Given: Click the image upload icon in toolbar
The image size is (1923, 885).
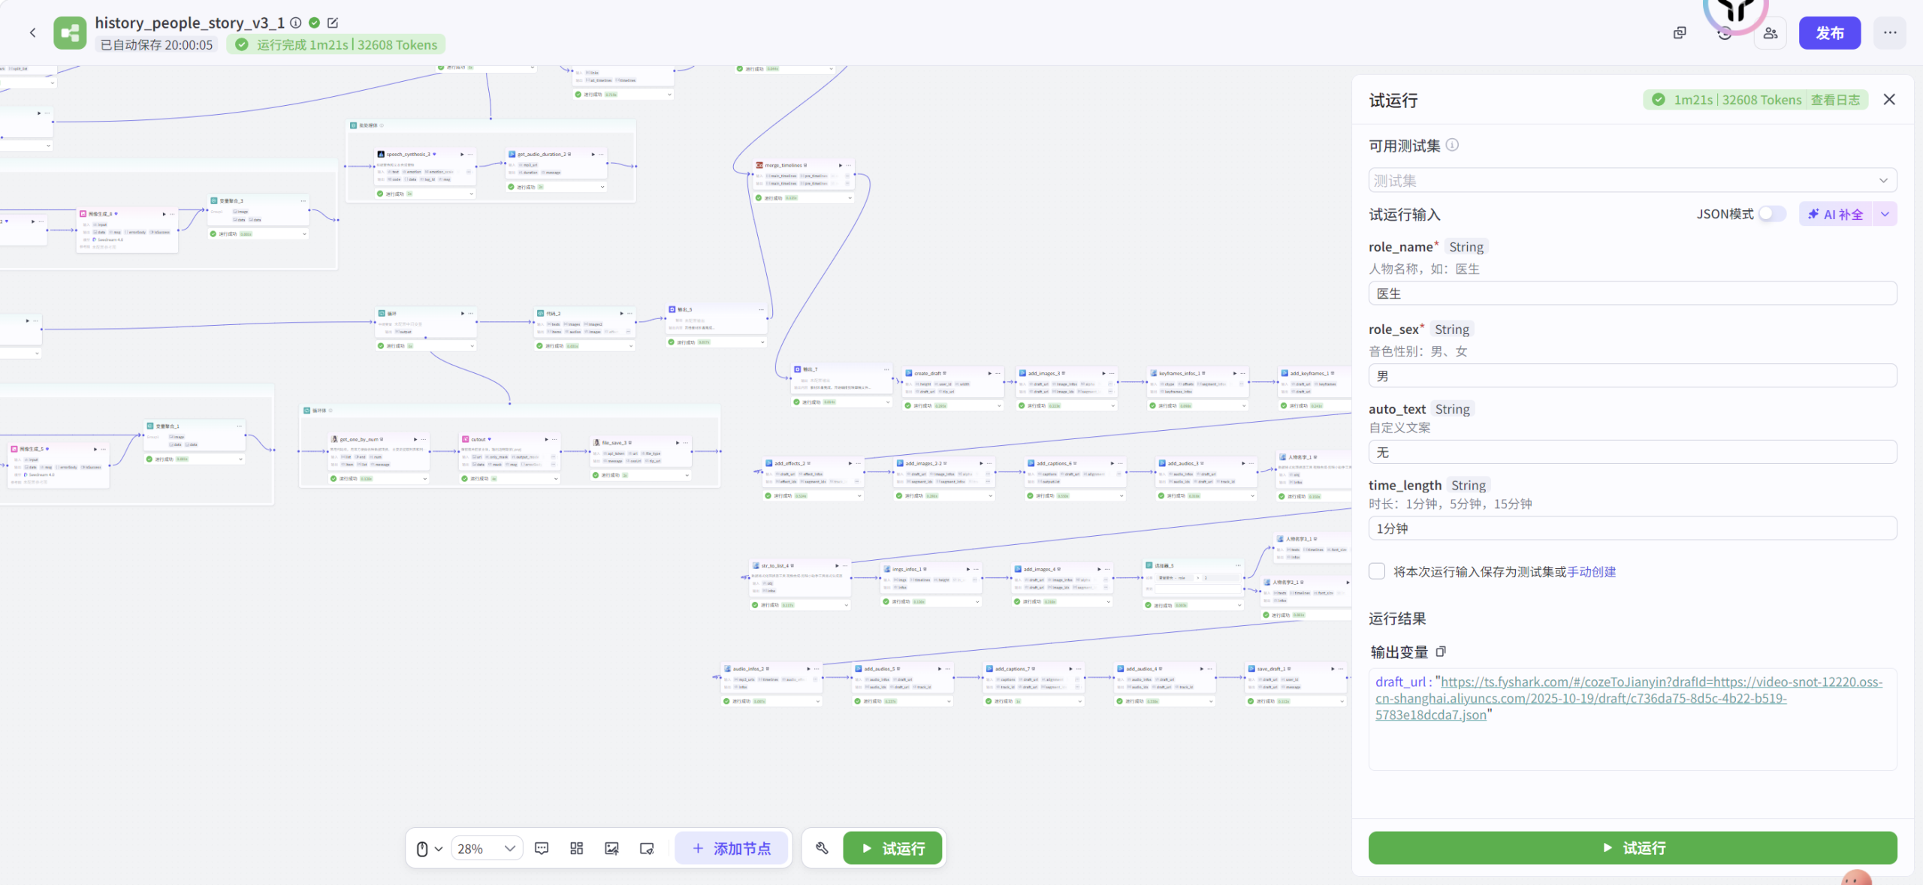Looking at the screenshot, I should pos(611,848).
